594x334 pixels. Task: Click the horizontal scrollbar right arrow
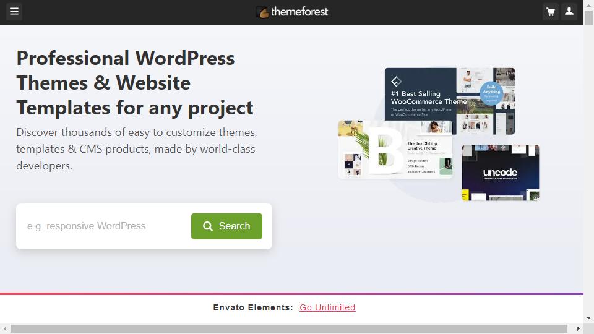578,328
